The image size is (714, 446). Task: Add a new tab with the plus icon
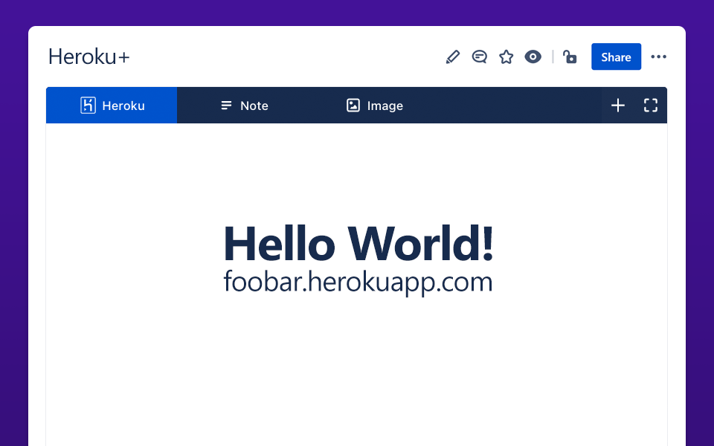tap(618, 106)
